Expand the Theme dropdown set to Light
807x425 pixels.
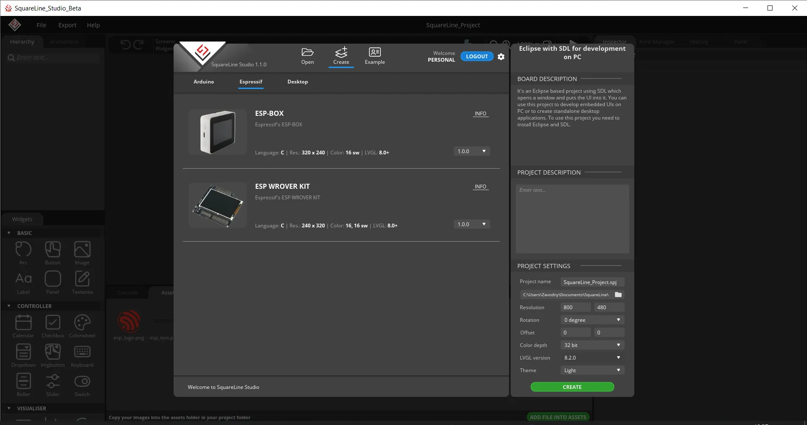pyautogui.click(x=592, y=370)
